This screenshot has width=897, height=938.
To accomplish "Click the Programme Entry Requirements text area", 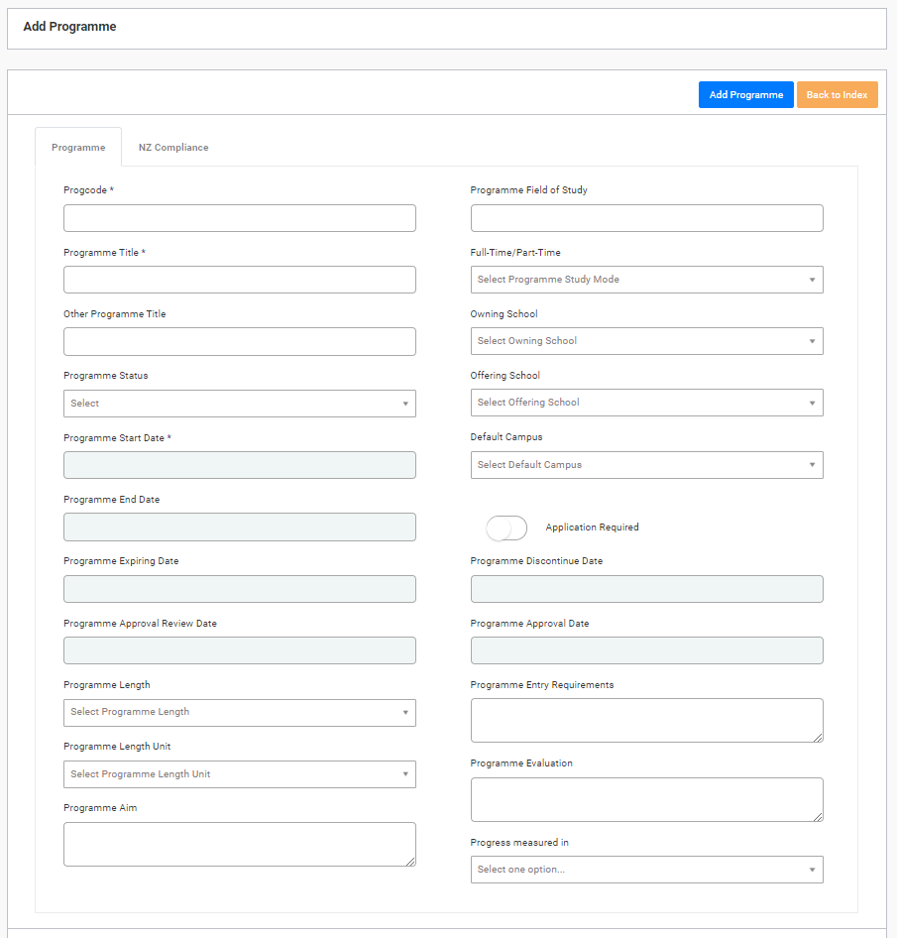I will click(646, 720).
